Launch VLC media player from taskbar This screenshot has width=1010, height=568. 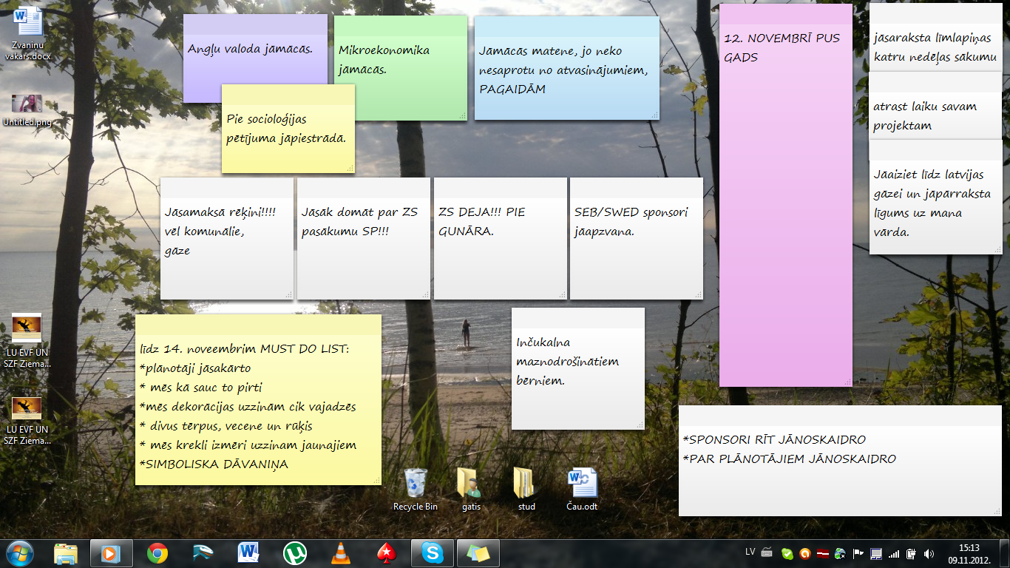340,553
